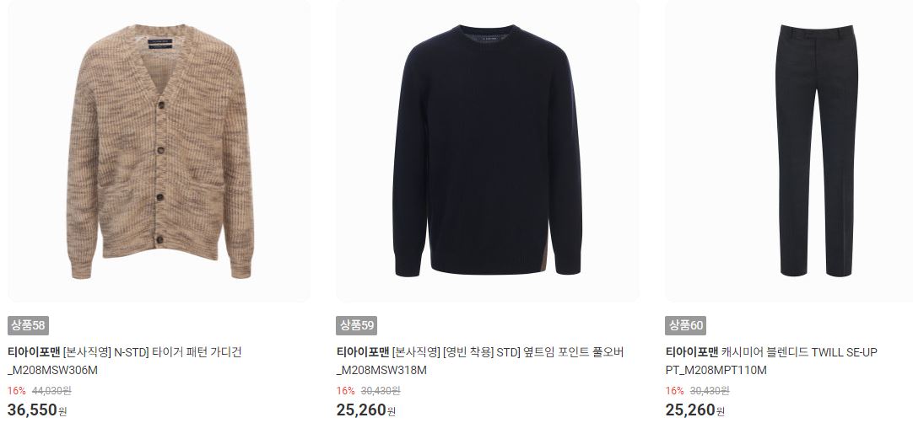This screenshot has width=913, height=423.
Task: Open the black trousers product image
Action: pyautogui.click(x=816, y=152)
